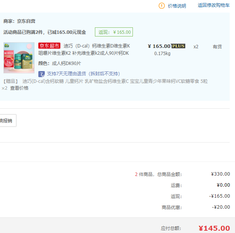Click the stock status 有货
This screenshot has width=235, height=233.
217,47
